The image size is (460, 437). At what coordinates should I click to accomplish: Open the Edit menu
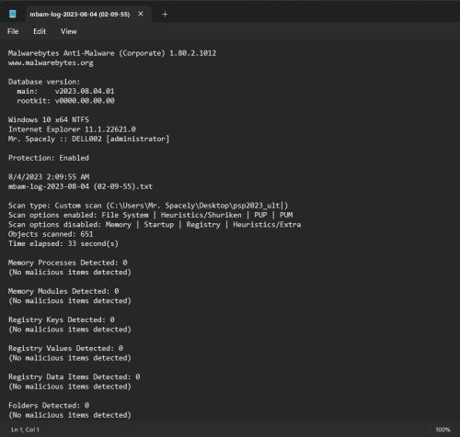40,31
